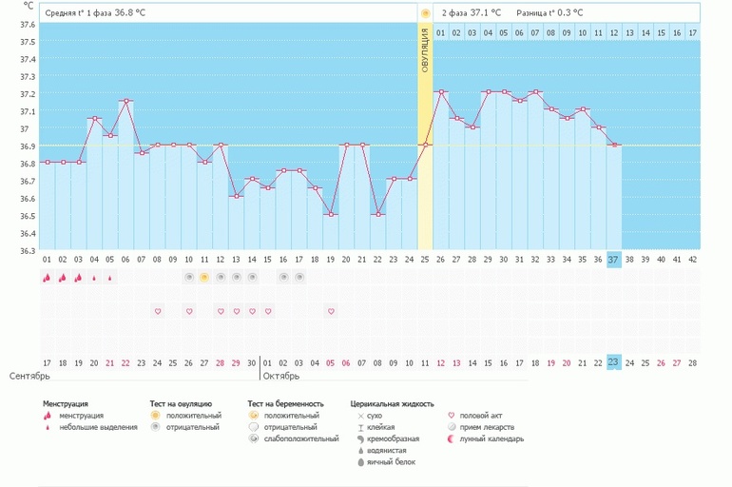Click the ovulation sun icon above the yellow bar
Viewport: 732px width, 487px height.
click(x=425, y=13)
